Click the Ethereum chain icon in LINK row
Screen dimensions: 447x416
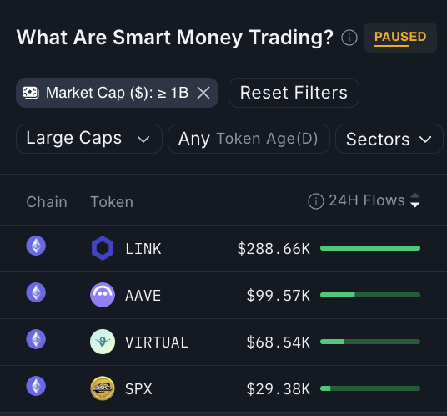pos(36,246)
